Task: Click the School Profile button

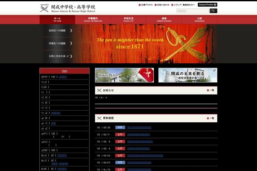Action: [x=207, y=5]
